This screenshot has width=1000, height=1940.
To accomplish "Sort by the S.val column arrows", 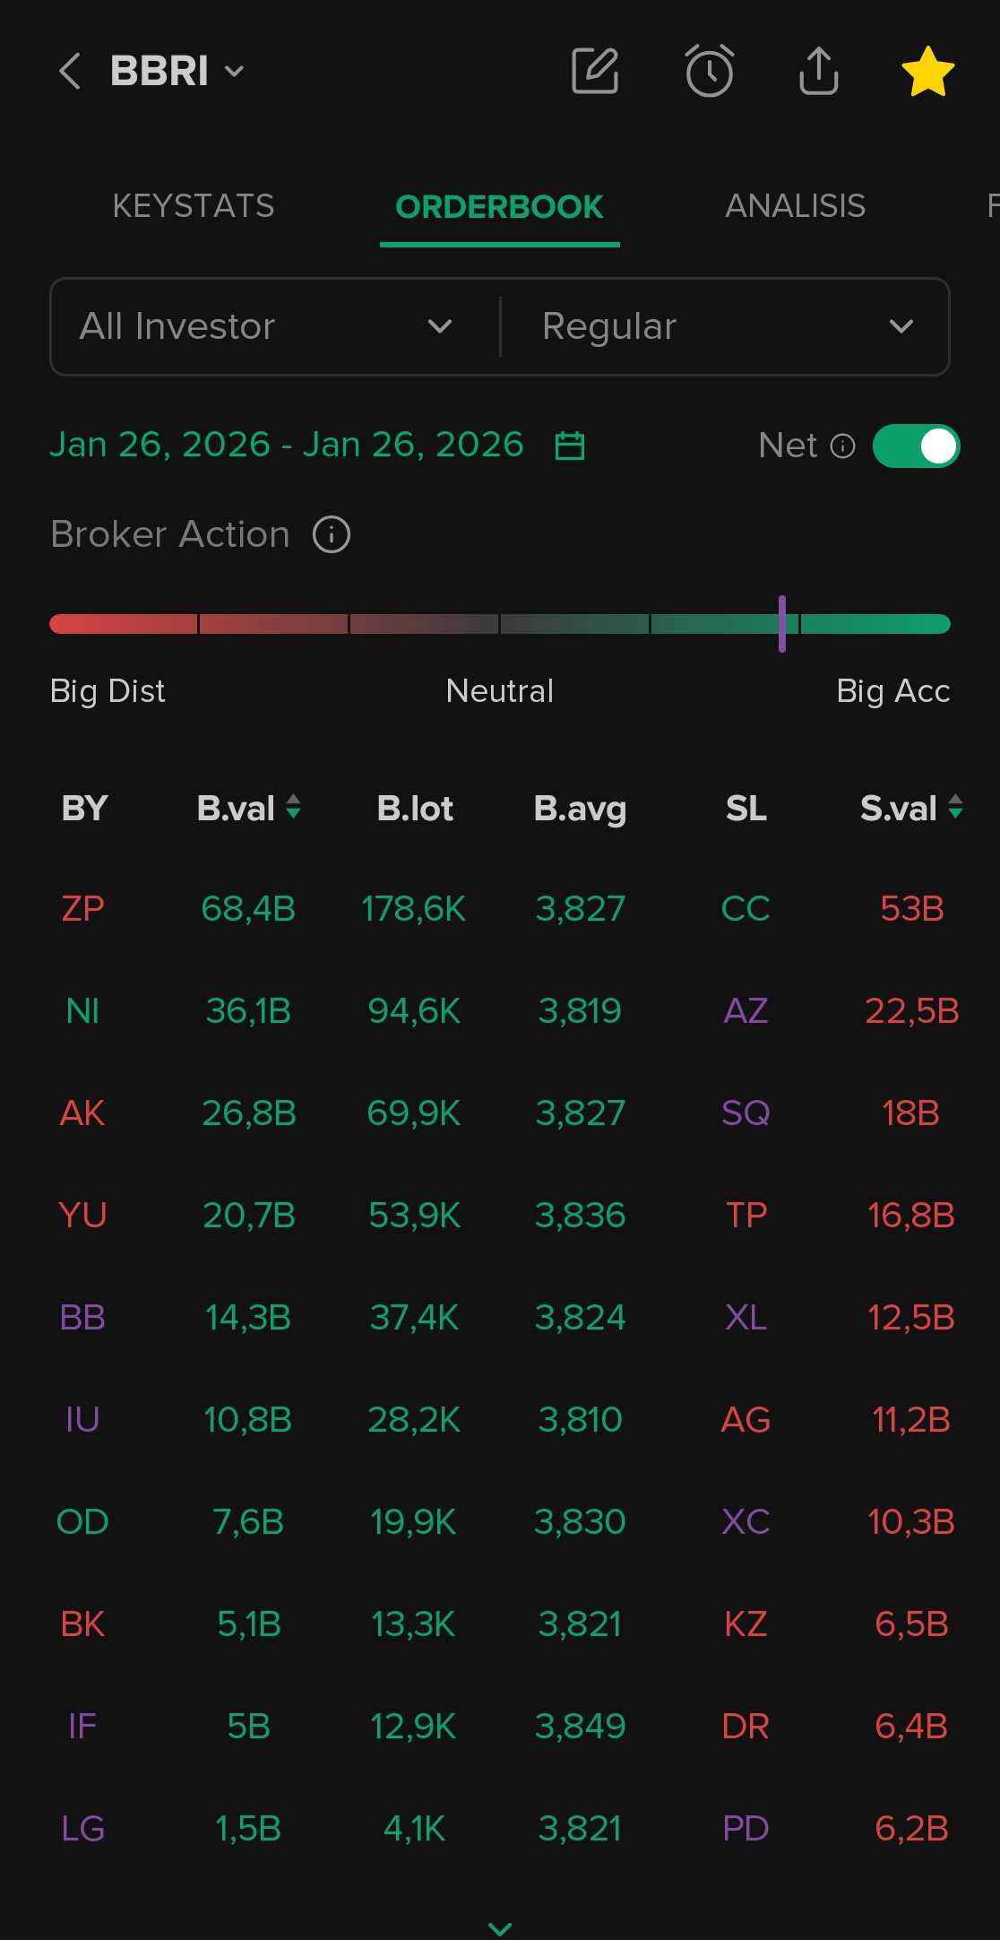I will tap(955, 808).
